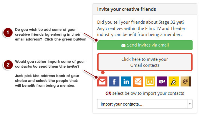Click the green Send invites via email button
200x117 pixels.
tap(145, 45)
